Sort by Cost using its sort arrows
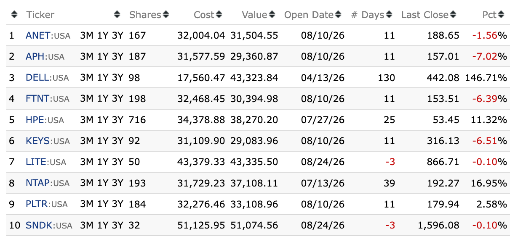The image size is (523, 247). tap(219, 15)
